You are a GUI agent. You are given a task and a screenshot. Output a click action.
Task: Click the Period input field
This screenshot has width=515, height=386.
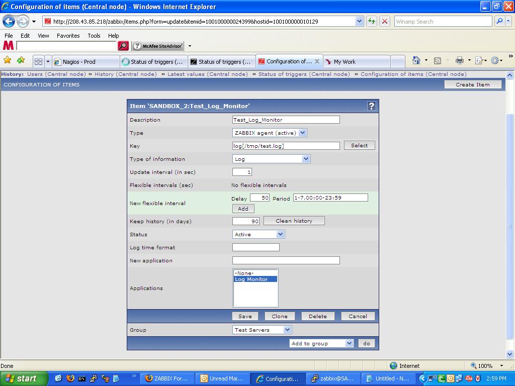coord(330,198)
